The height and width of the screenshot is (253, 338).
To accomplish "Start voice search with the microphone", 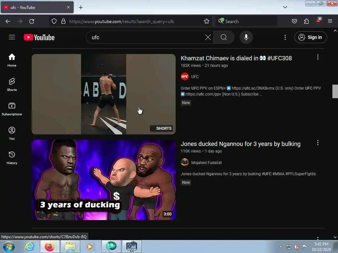I will 246,37.
